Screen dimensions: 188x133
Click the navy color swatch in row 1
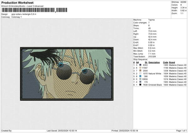[x=140, y=65]
